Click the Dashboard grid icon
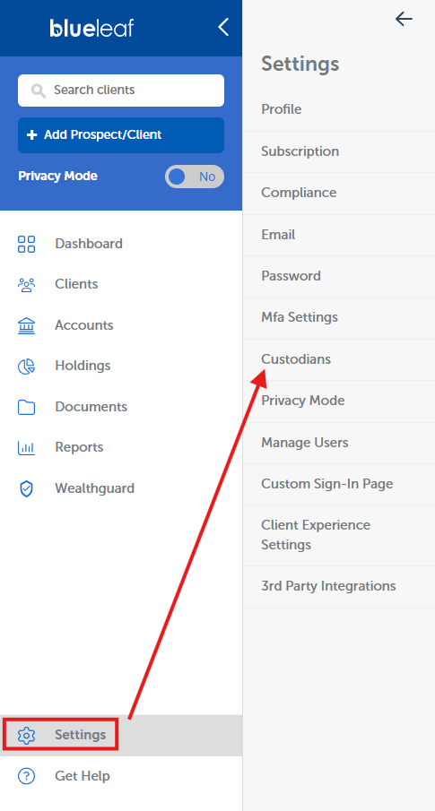The width and height of the screenshot is (435, 811). [26, 244]
